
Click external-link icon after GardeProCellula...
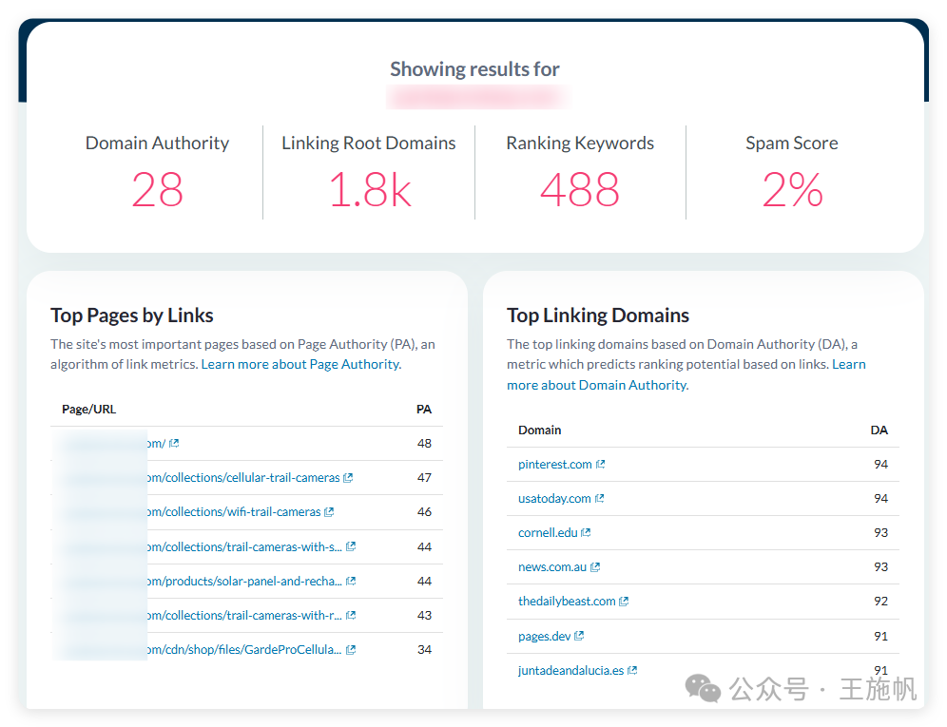(x=351, y=650)
